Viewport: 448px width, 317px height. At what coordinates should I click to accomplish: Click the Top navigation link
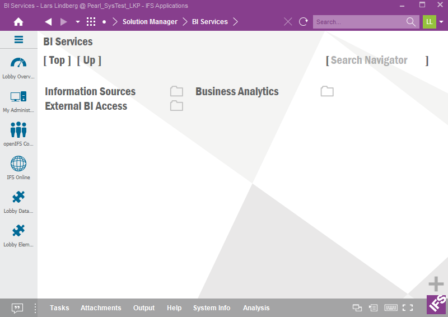(57, 60)
